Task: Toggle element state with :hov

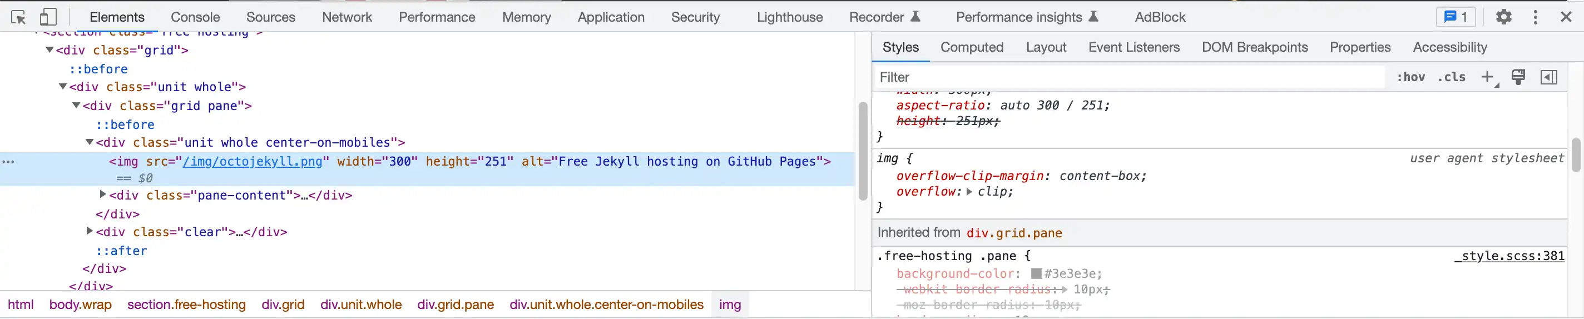Action: coord(1410,77)
